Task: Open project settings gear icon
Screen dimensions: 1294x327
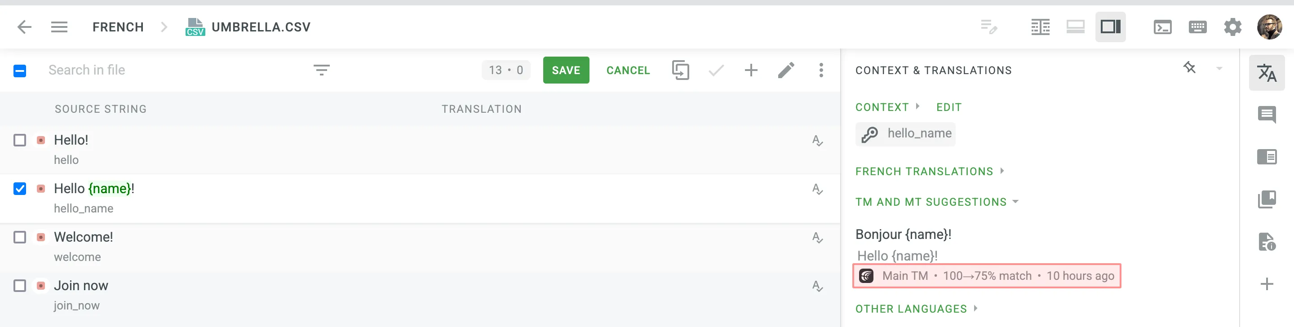Action: point(1233,27)
